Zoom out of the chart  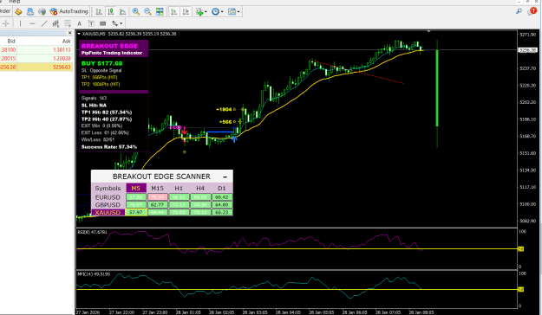click(x=147, y=12)
